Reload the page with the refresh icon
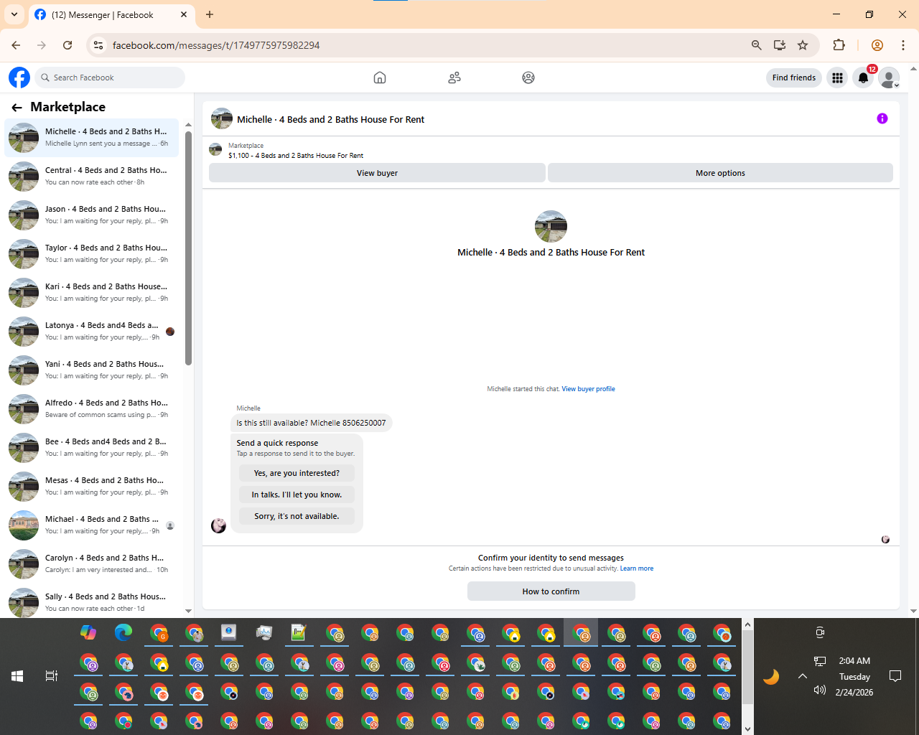 [x=67, y=45]
